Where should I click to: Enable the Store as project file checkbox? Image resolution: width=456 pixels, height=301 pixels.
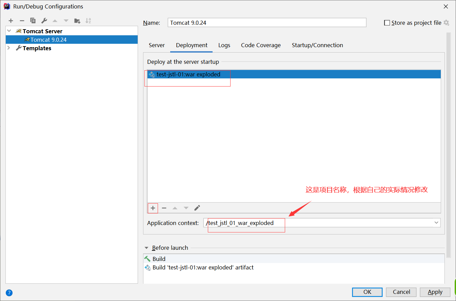click(387, 22)
